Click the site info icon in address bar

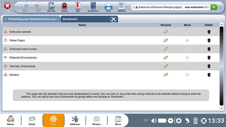click(134, 7)
